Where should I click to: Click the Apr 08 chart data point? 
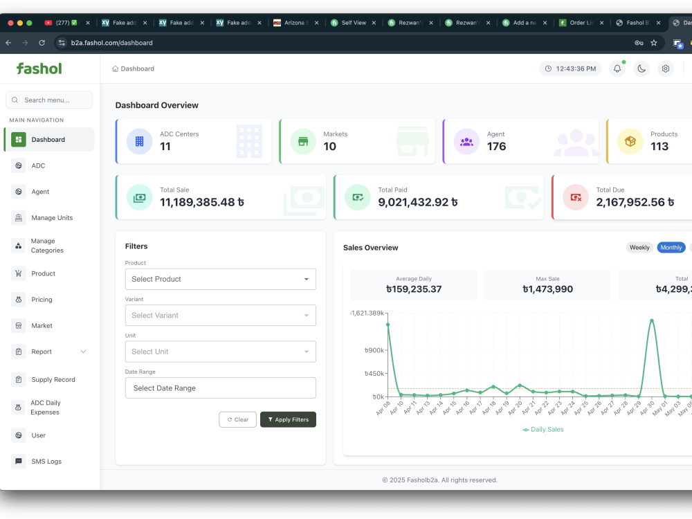388,325
